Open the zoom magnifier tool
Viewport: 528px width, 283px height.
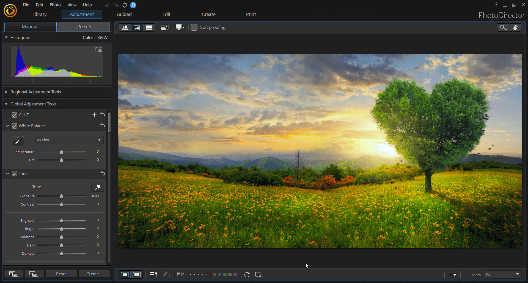click(503, 27)
